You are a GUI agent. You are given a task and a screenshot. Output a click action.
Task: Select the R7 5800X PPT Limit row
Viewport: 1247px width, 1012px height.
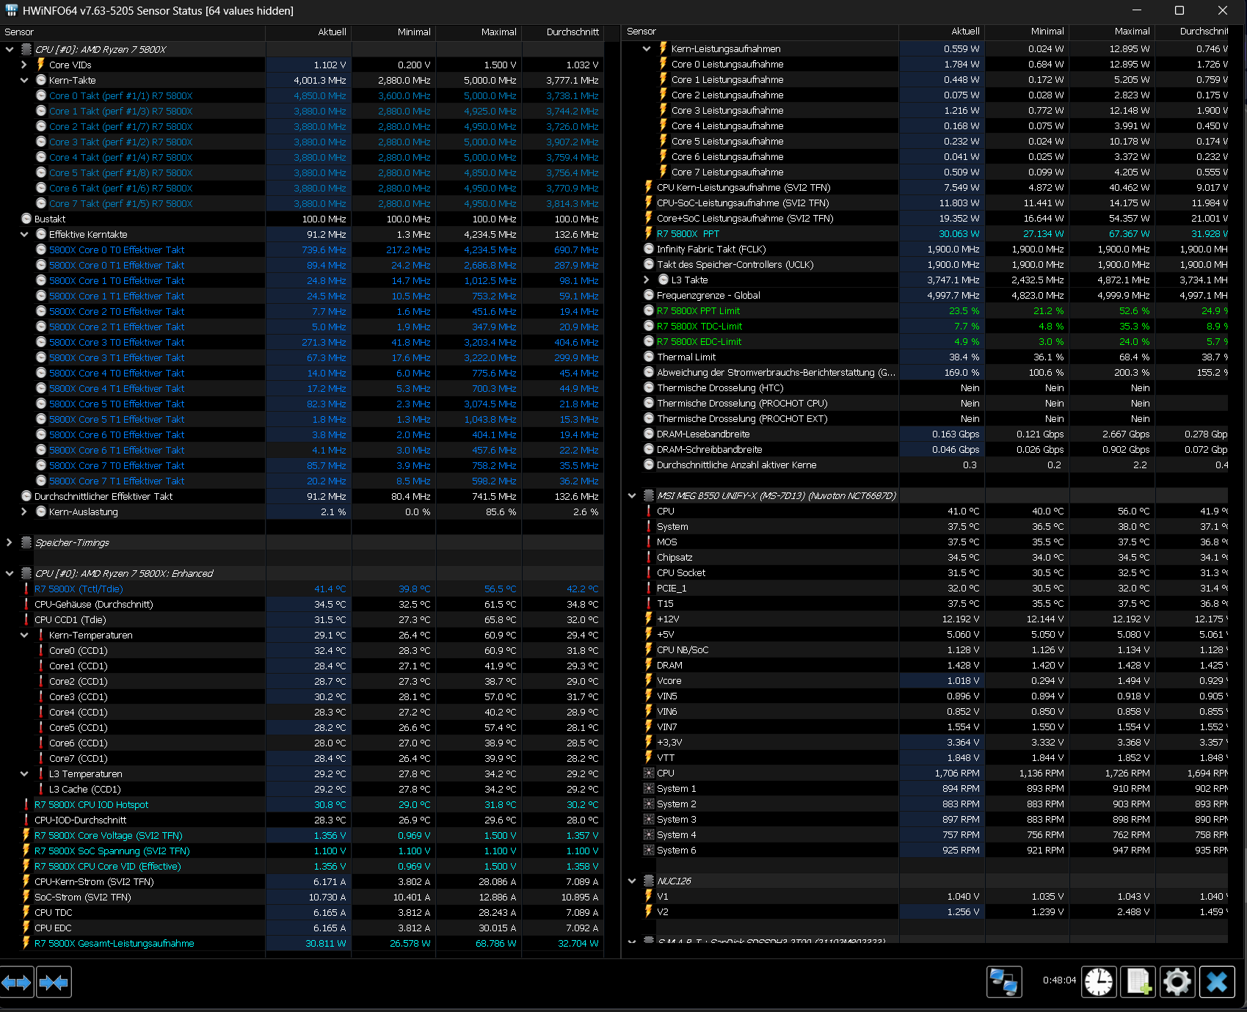[x=925, y=310]
